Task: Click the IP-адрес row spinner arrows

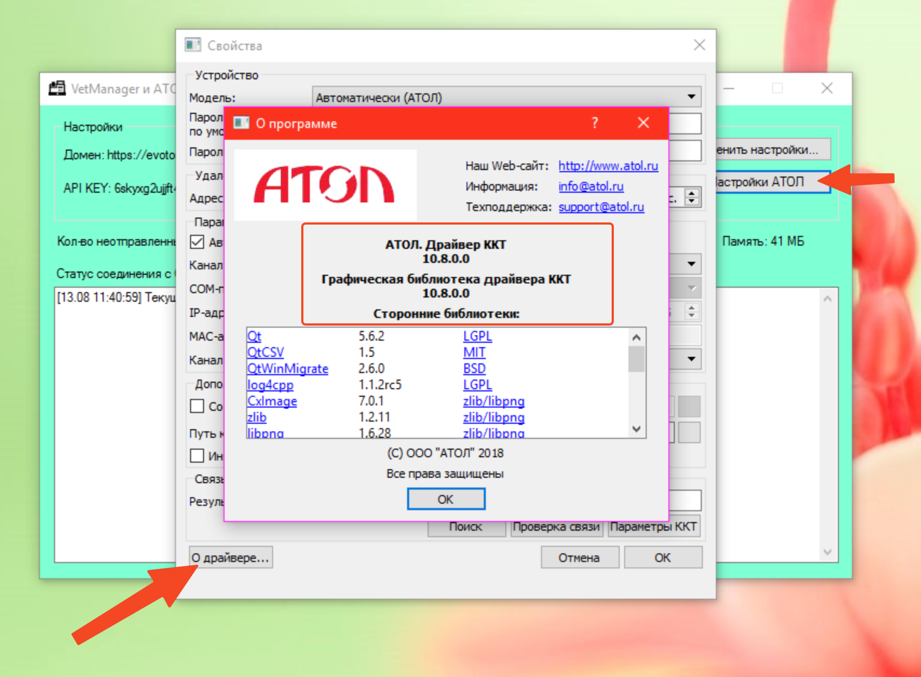Action: (692, 311)
